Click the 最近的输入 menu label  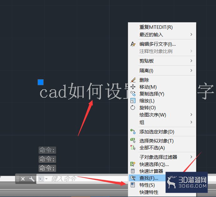pyautogui.click(x=151, y=34)
